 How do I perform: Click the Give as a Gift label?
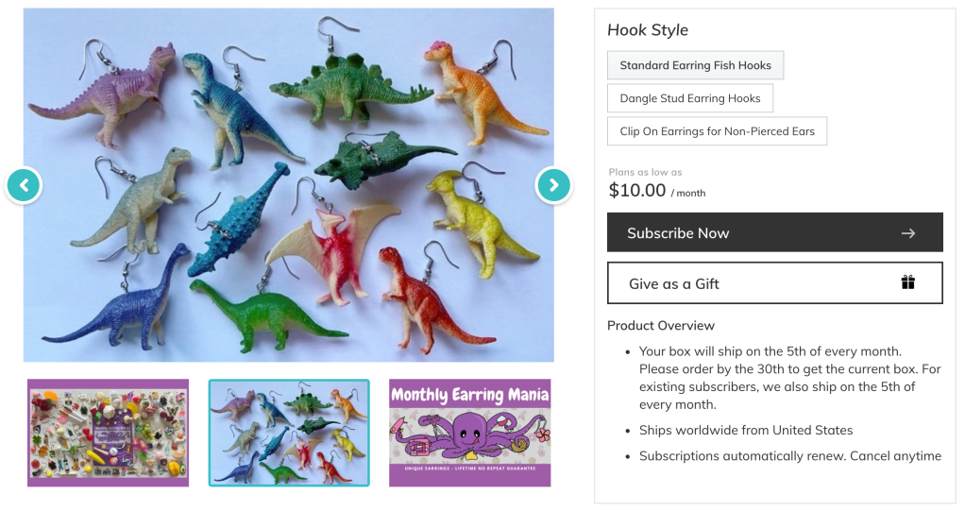tap(674, 283)
